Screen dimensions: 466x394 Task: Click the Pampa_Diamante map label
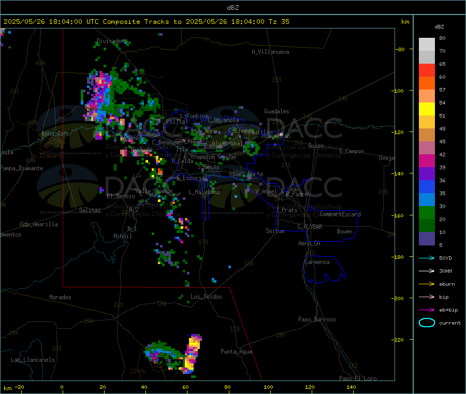point(22,168)
